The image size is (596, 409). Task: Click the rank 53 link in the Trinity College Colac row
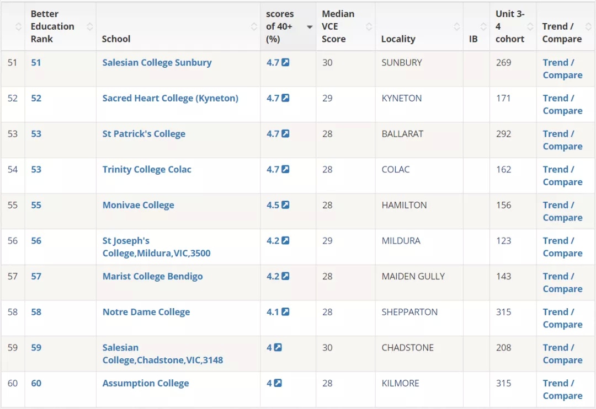36,170
